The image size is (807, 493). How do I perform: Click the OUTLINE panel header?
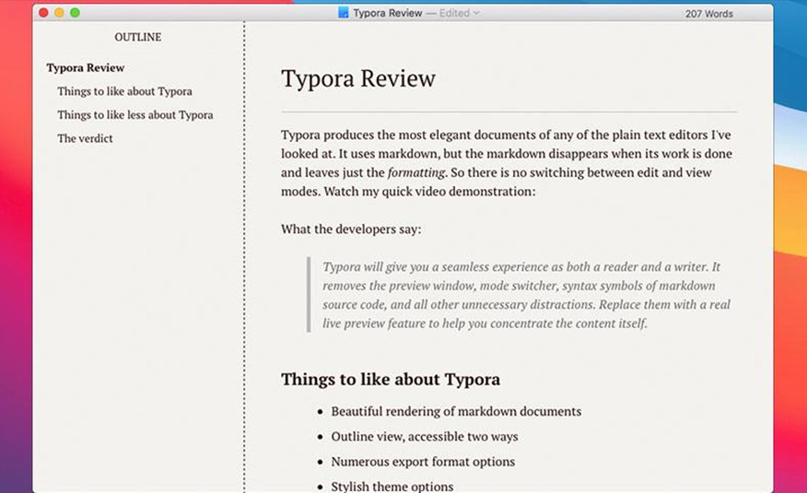tap(138, 37)
